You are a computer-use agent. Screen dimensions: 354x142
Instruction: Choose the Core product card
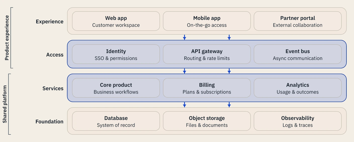116,88
